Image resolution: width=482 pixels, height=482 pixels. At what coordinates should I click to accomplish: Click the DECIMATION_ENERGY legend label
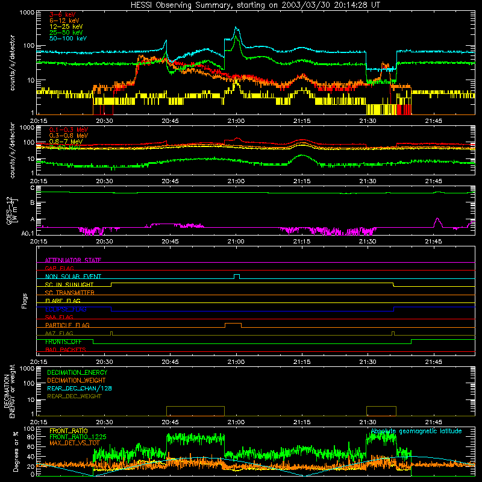77,372
